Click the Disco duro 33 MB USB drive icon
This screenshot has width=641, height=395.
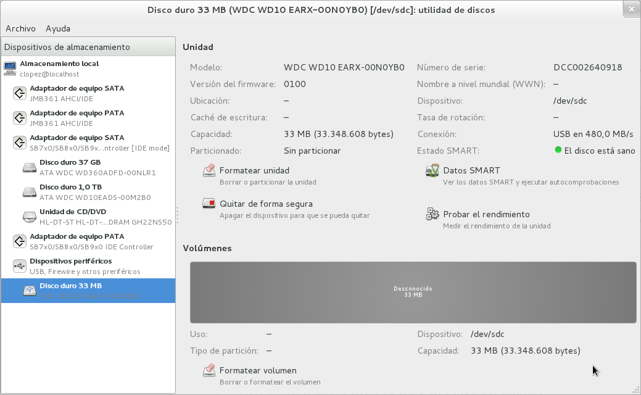tap(30, 290)
